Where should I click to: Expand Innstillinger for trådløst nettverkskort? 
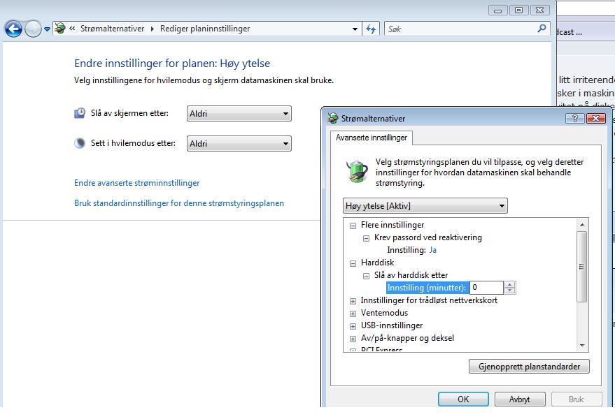[x=353, y=301]
